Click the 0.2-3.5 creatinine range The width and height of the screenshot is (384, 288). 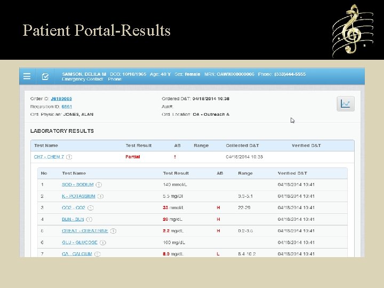[x=245, y=231]
